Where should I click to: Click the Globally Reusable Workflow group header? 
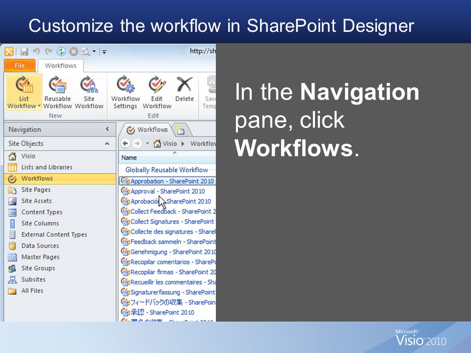pos(166,170)
